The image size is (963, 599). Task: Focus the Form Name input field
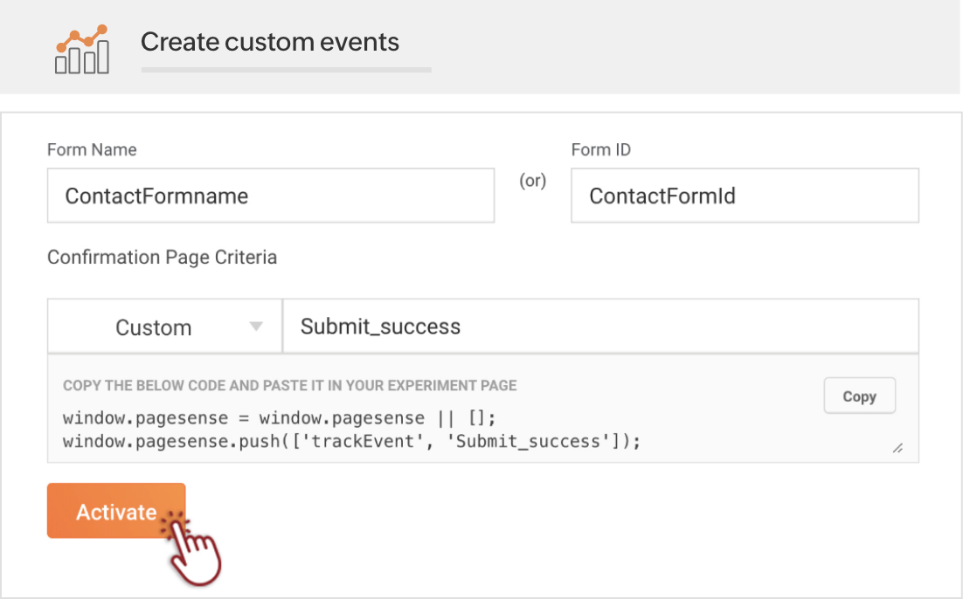(x=270, y=196)
